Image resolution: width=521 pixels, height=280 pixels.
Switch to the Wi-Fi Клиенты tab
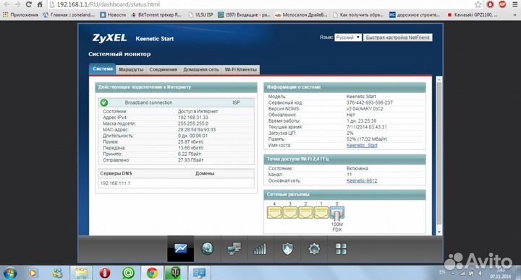click(240, 69)
